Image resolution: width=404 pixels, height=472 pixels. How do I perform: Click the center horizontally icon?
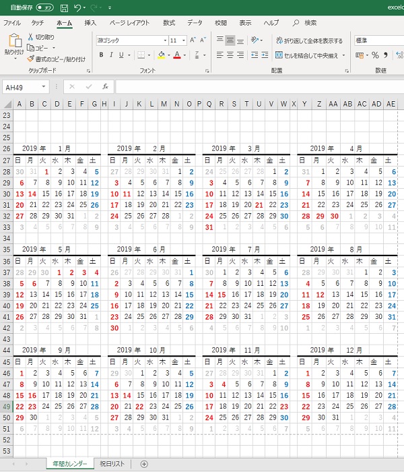(230, 55)
